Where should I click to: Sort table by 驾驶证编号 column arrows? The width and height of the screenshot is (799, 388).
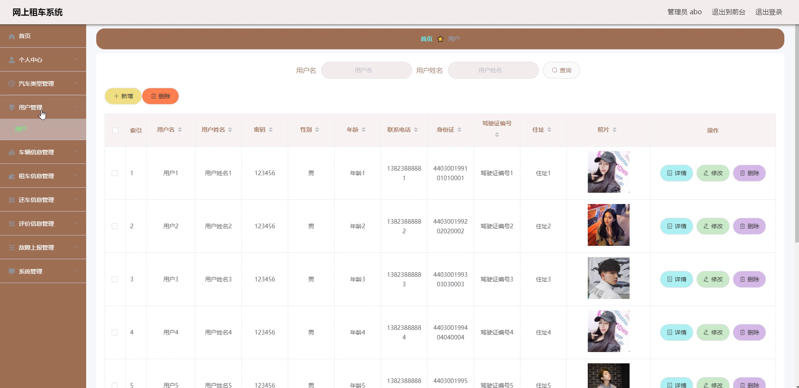coord(497,135)
